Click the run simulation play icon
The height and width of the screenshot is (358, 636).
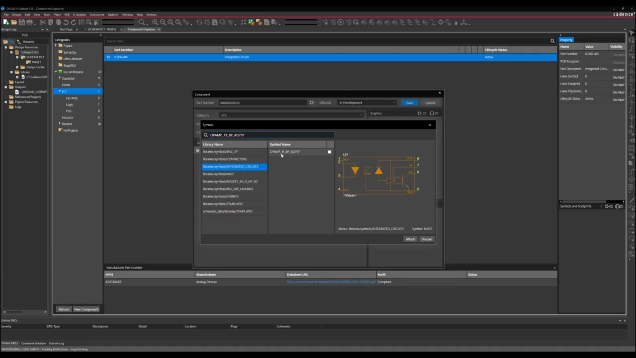click(341, 22)
